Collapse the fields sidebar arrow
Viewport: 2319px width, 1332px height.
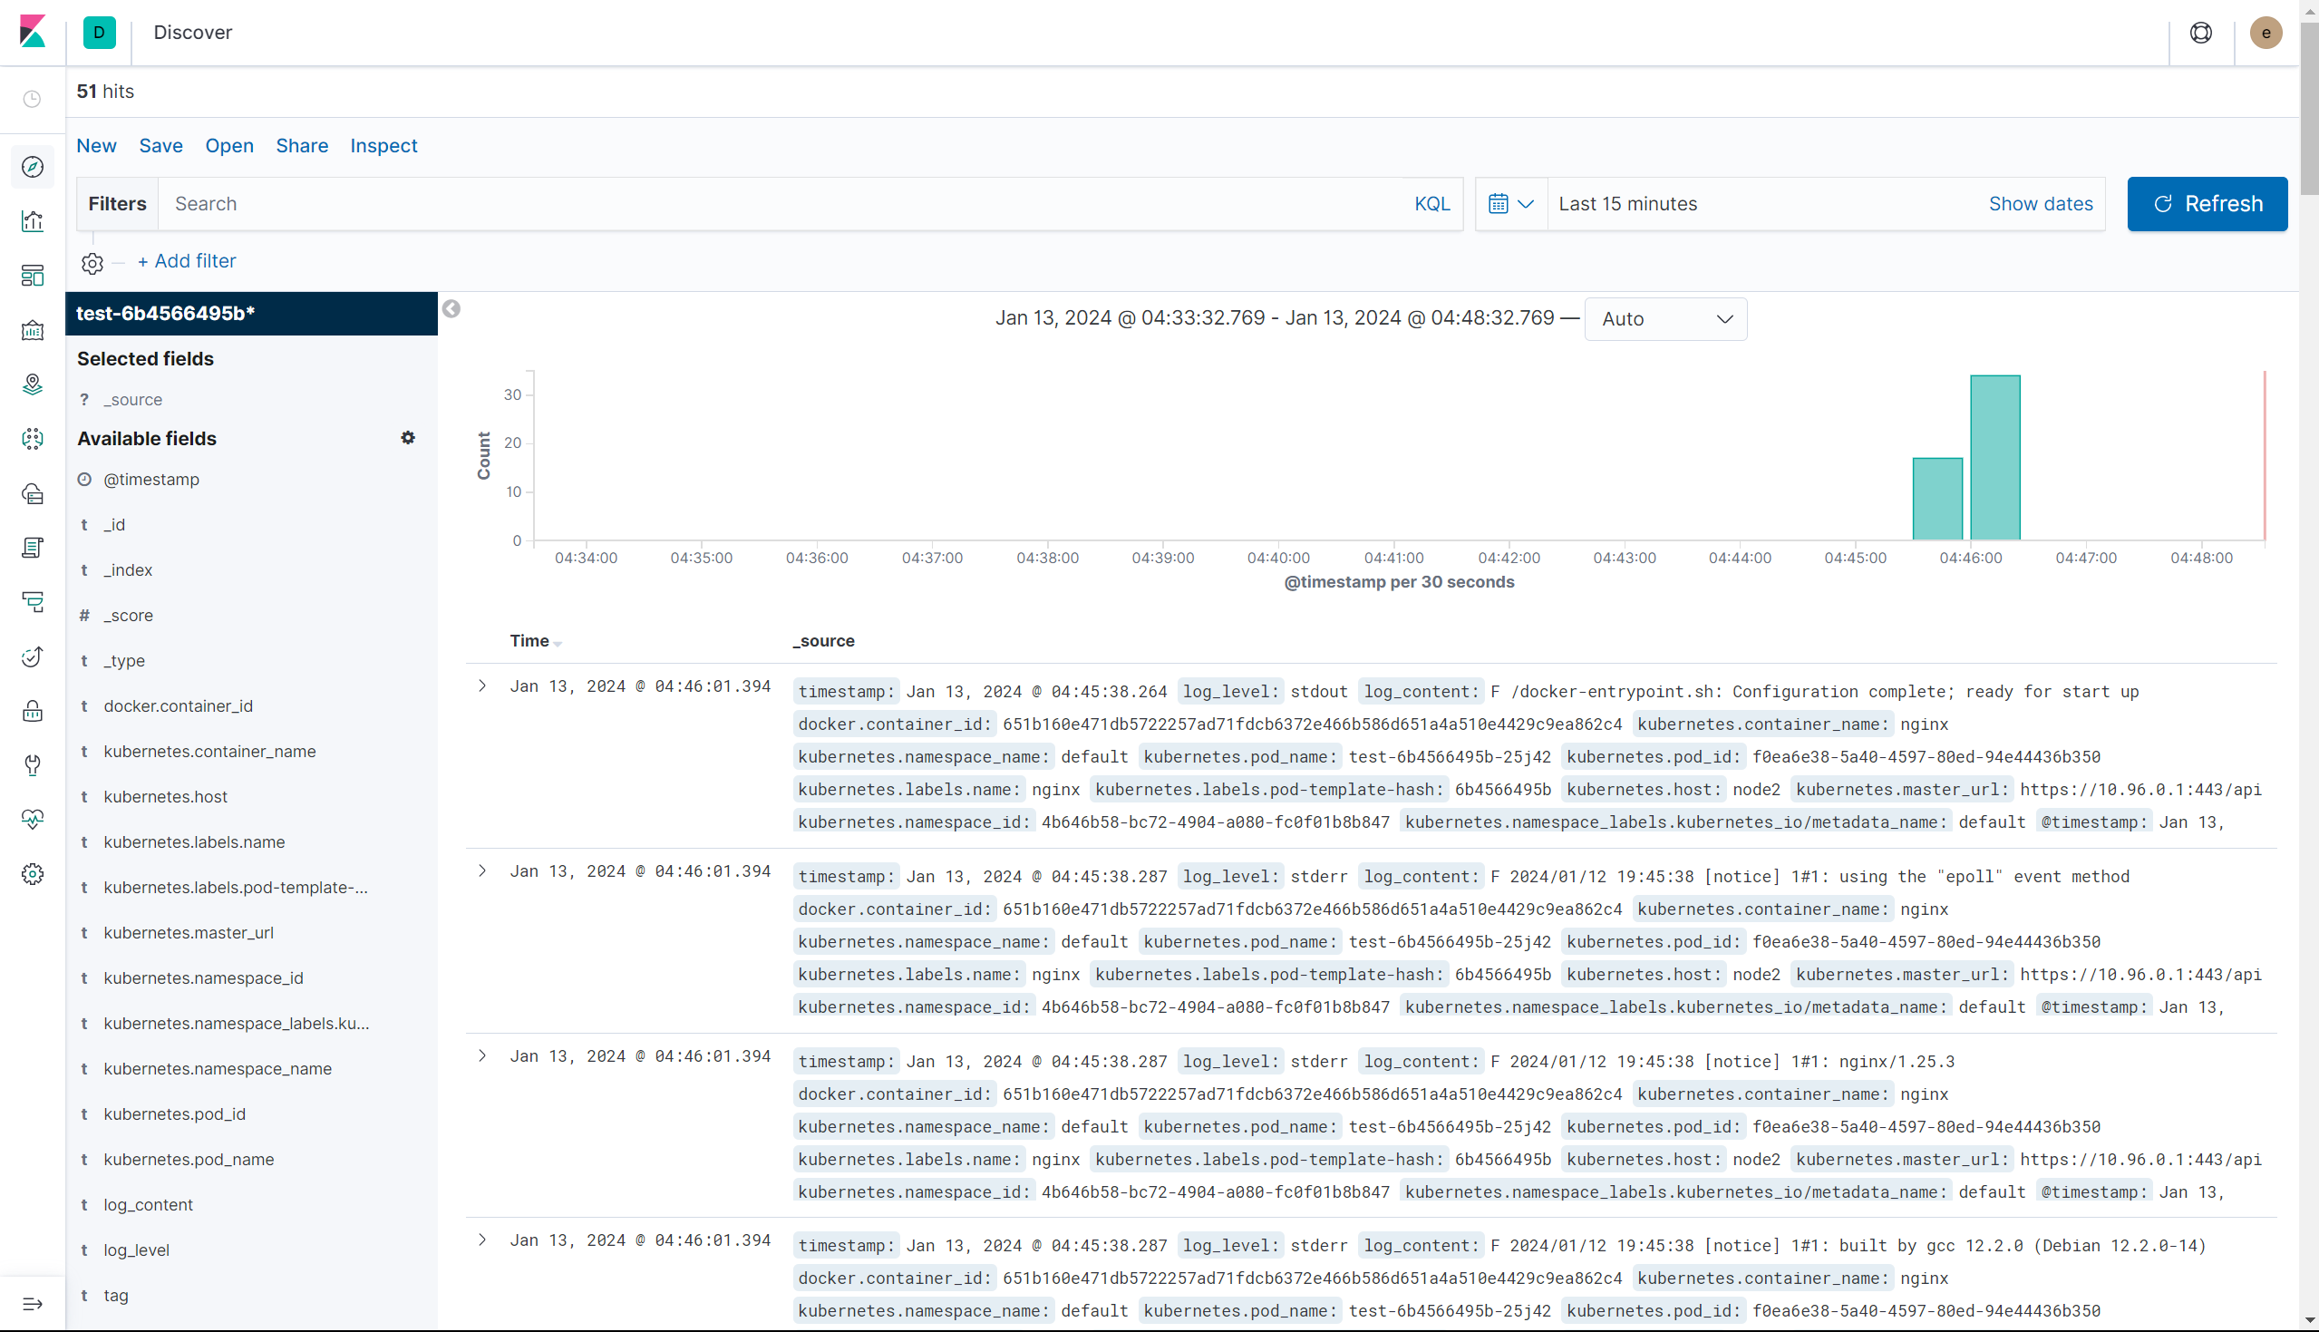pyautogui.click(x=451, y=309)
